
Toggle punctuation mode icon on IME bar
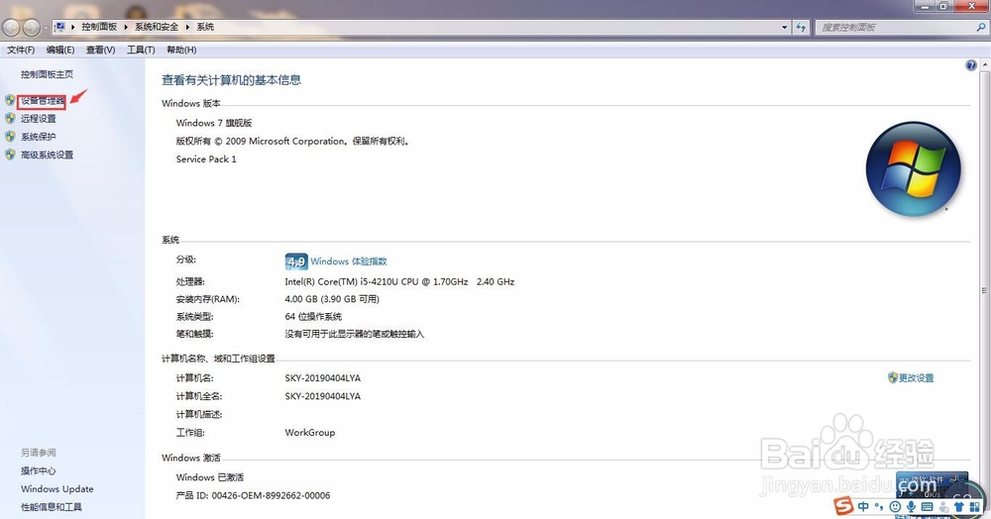tap(879, 506)
